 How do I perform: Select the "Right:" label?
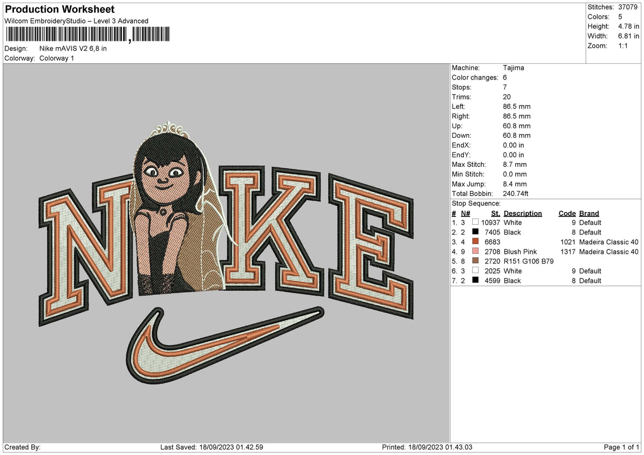(x=461, y=116)
